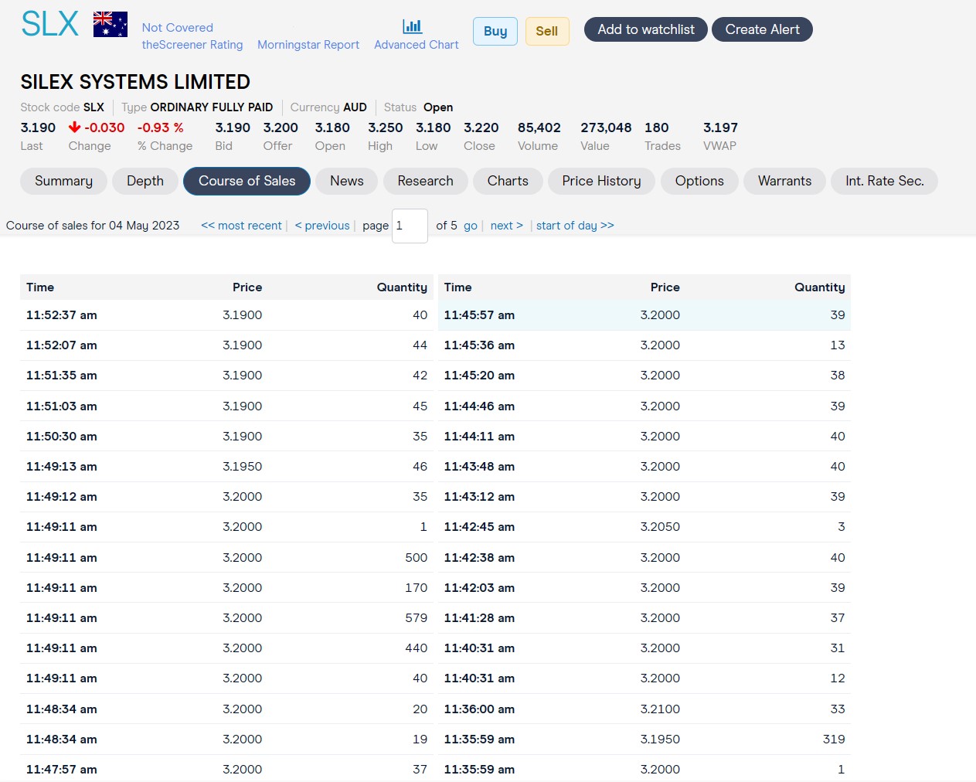The height and width of the screenshot is (782, 976).
Task: Click the Value figure 273,048
Action: [606, 127]
